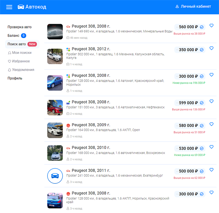
Task: Click verified check icon next to 500 000 ₽
Action: coord(202,171)
